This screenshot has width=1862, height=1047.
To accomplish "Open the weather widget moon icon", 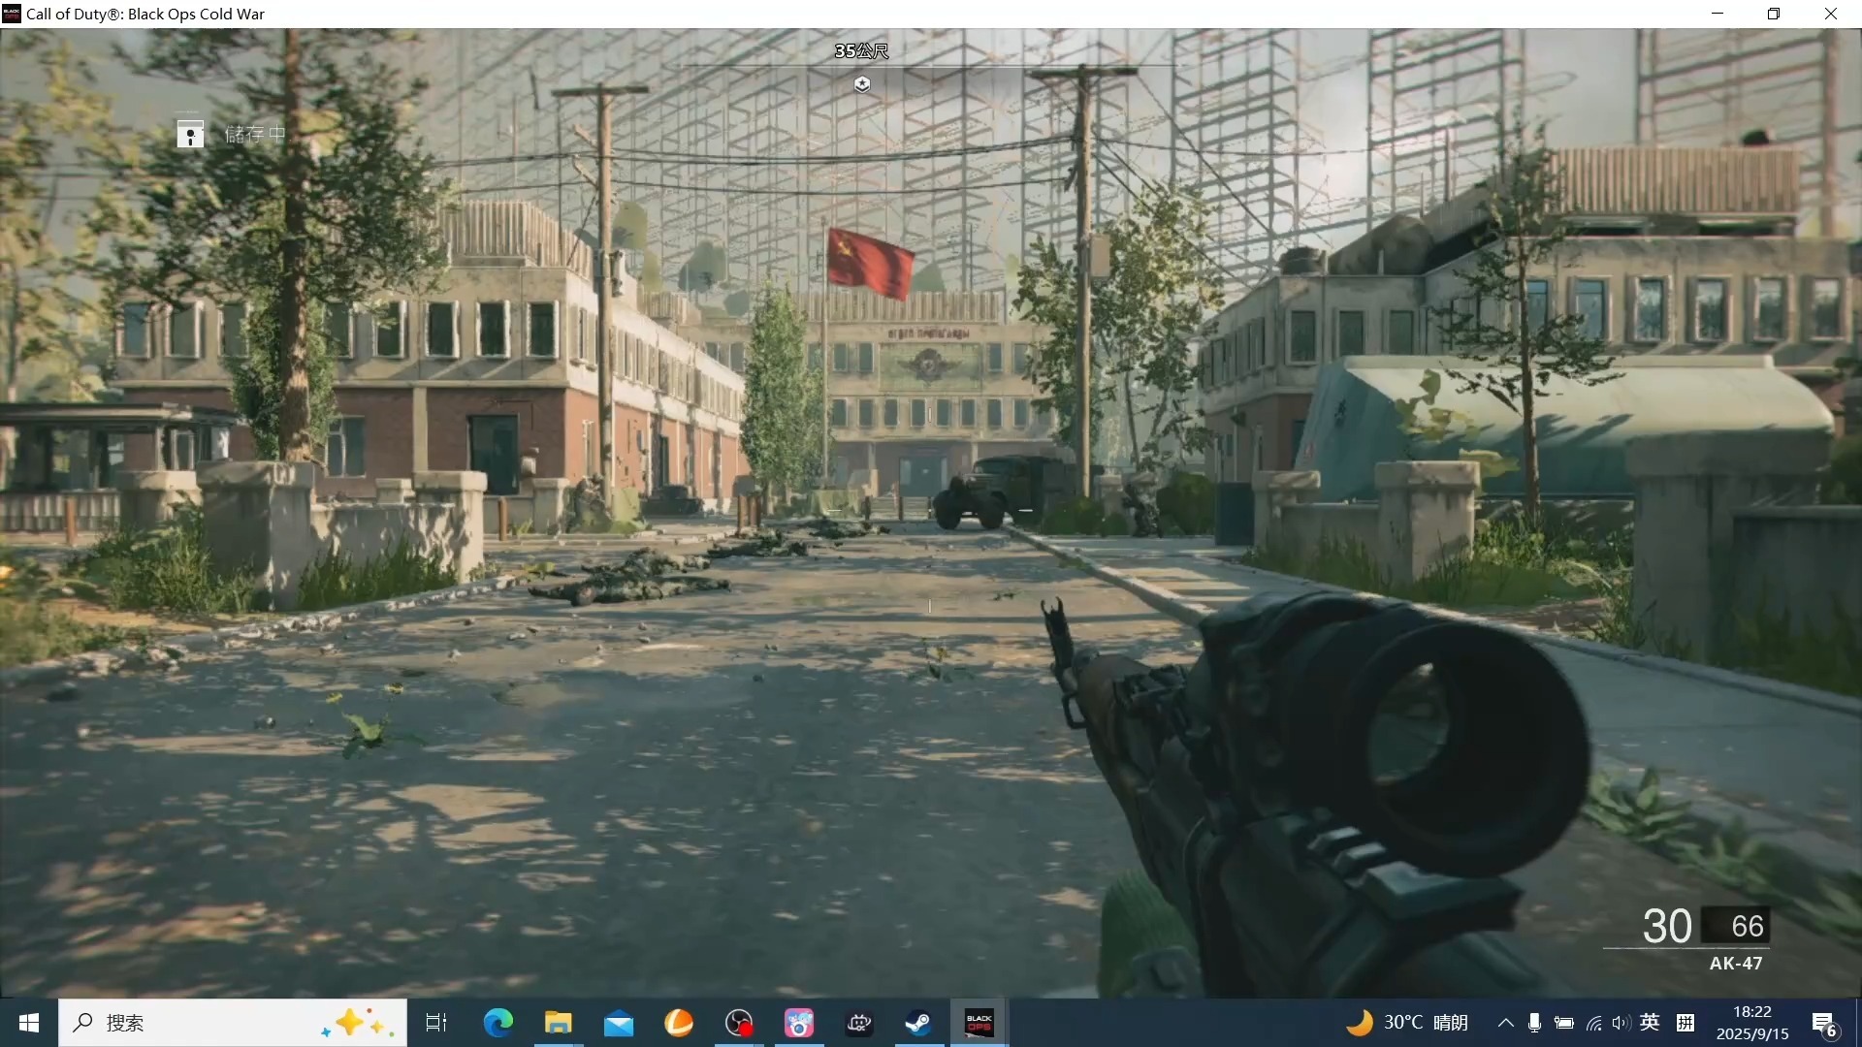I will tap(1360, 1023).
